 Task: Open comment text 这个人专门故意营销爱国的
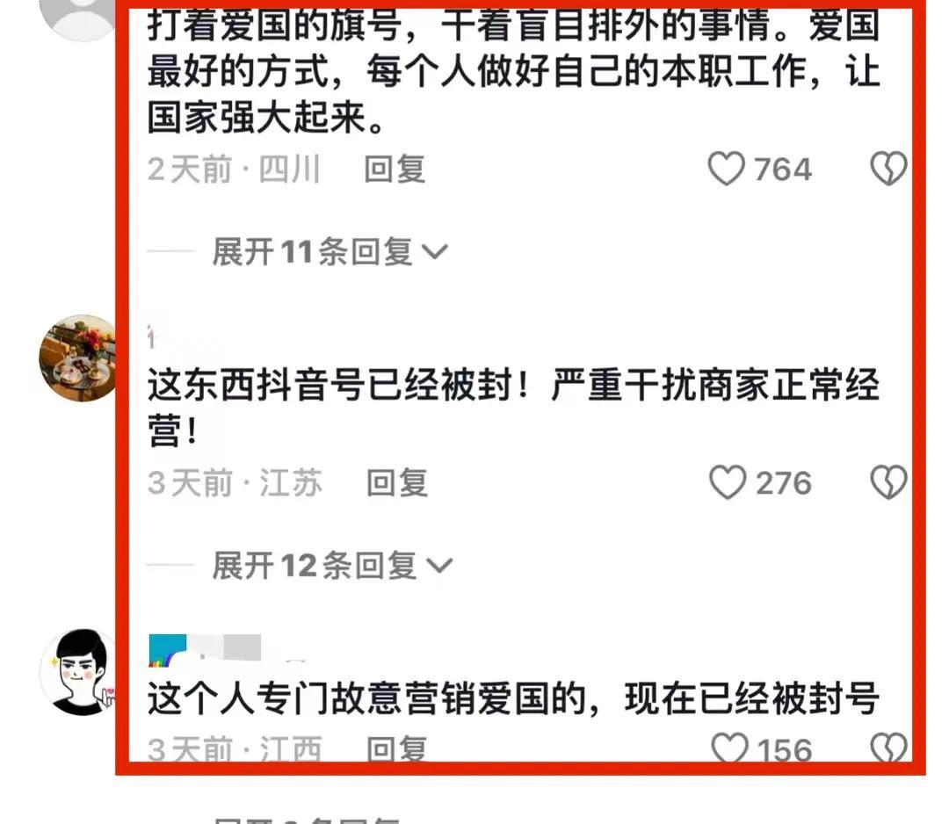[x=514, y=698]
